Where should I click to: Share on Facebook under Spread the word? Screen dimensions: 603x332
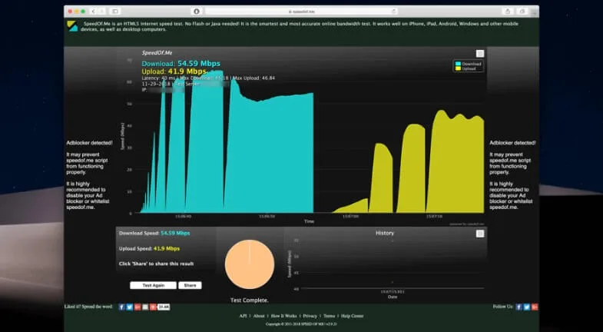coord(121,307)
